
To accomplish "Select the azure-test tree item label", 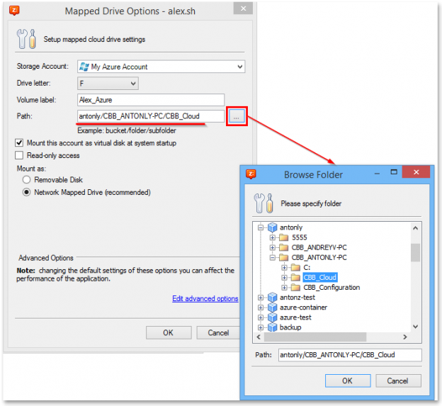I will [295, 317].
